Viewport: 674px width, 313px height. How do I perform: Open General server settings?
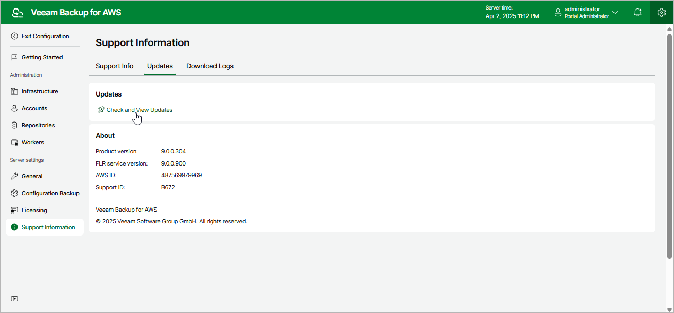(32, 176)
